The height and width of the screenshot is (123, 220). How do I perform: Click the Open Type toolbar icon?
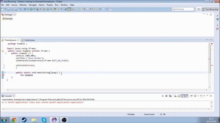point(55,9)
